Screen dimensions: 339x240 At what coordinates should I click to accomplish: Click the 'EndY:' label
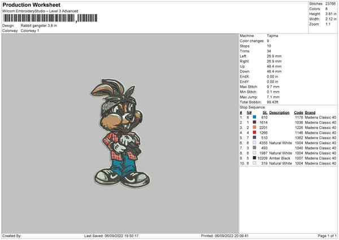point(245,82)
